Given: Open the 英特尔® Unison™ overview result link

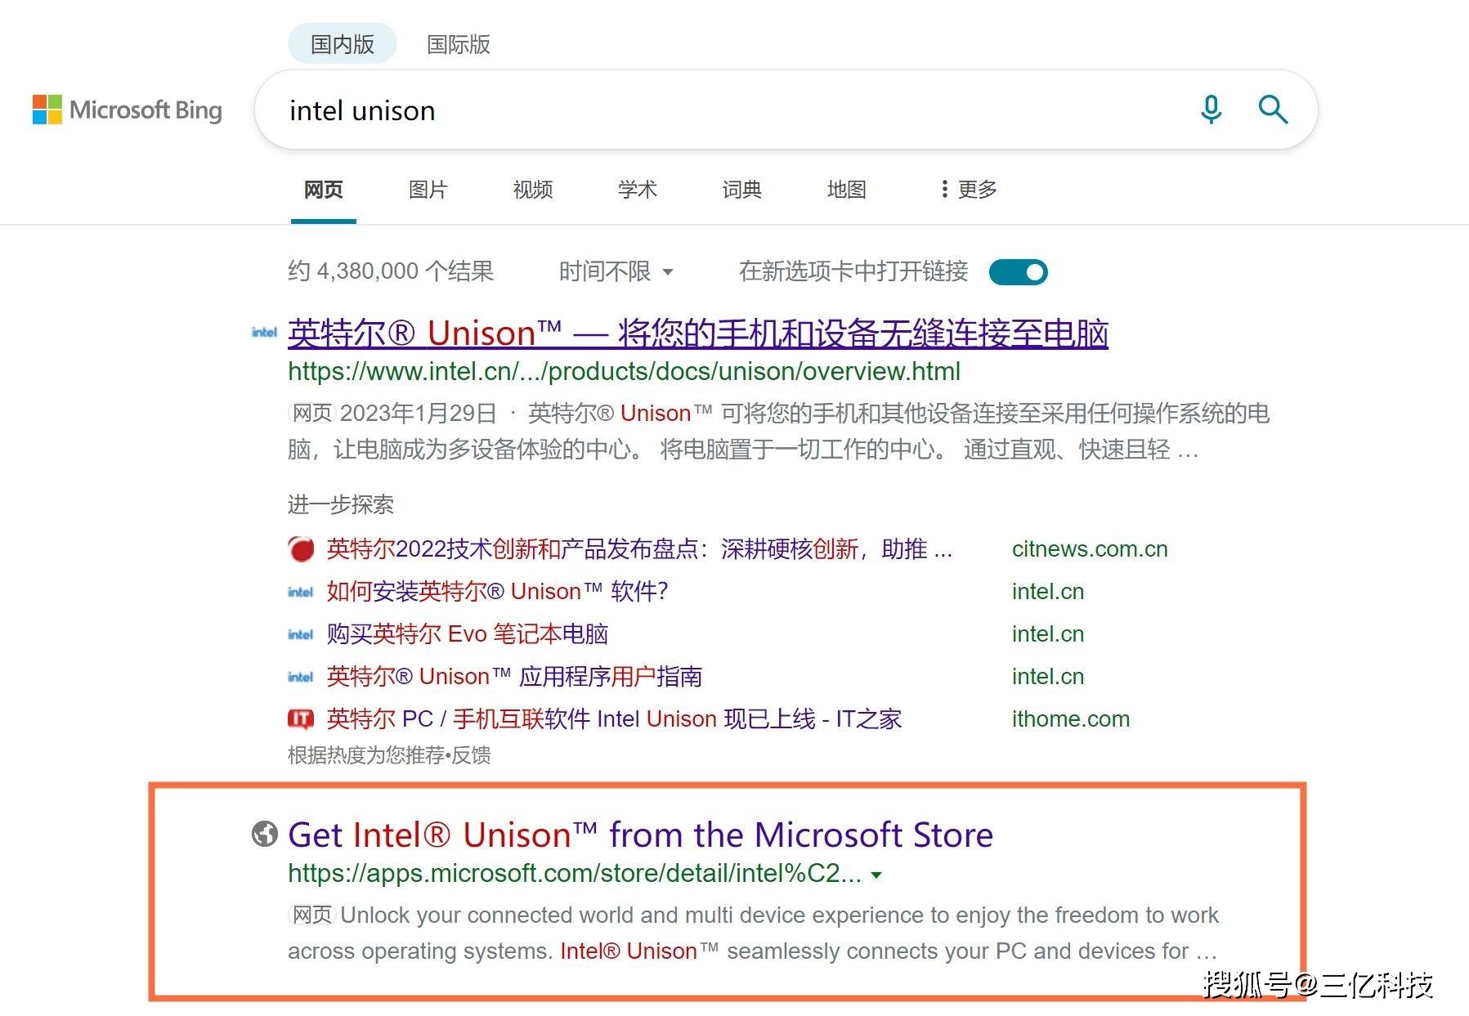Looking at the screenshot, I should point(697,333).
